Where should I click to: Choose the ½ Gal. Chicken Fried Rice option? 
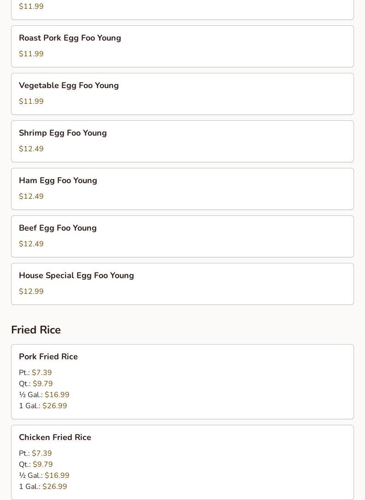click(44, 476)
